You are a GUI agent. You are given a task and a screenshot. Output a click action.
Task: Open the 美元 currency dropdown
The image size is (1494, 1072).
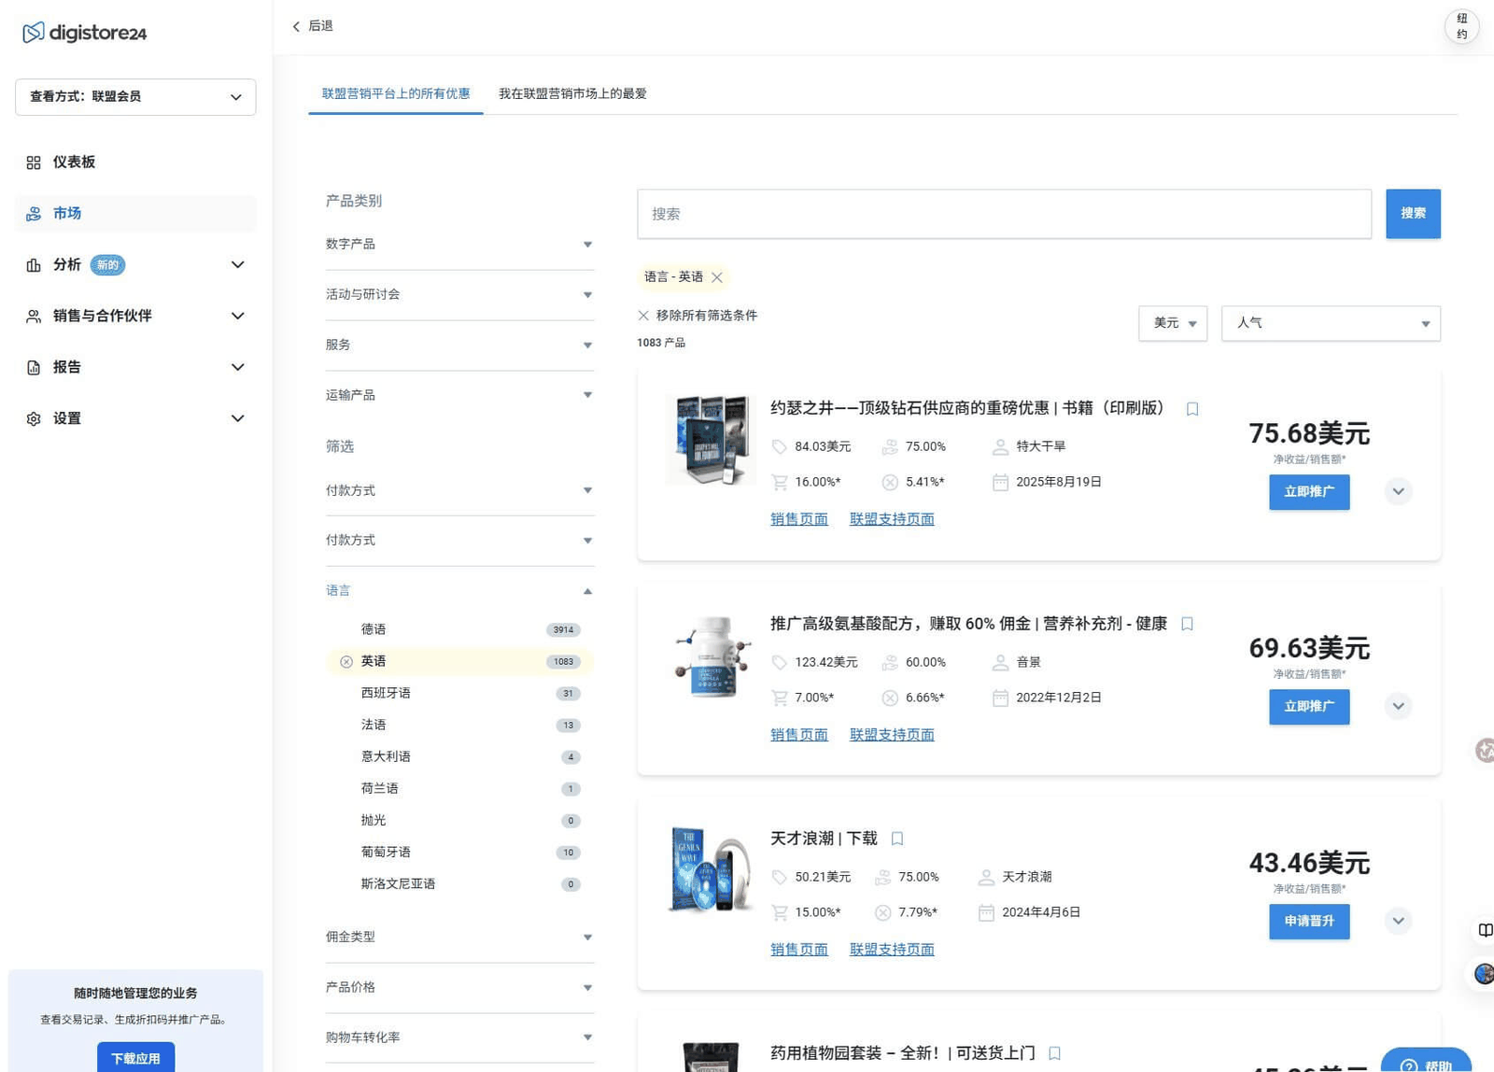point(1173,323)
